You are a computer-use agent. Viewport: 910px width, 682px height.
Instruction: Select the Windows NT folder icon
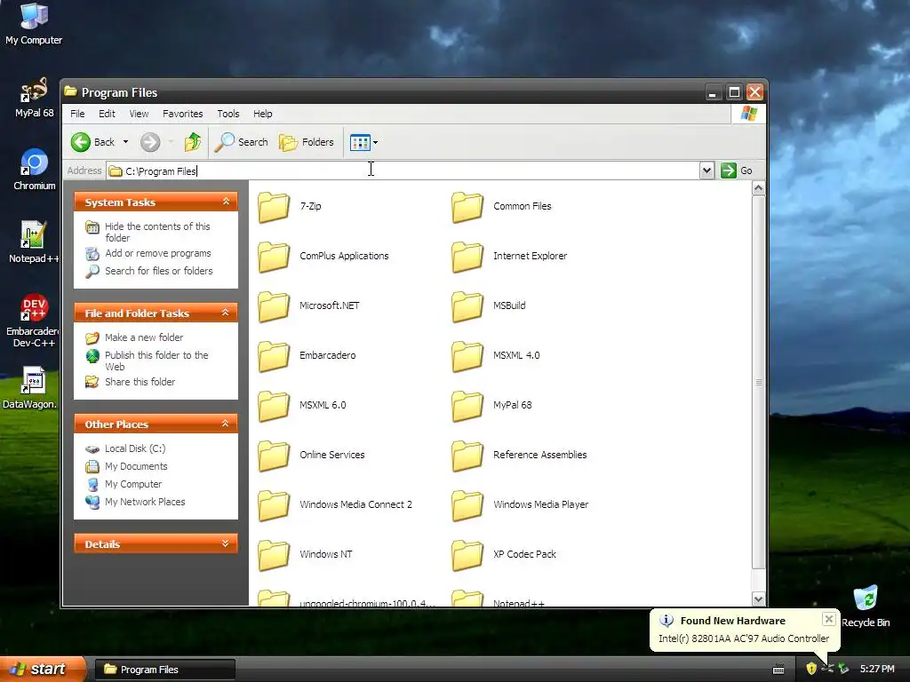click(x=274, y=555)
